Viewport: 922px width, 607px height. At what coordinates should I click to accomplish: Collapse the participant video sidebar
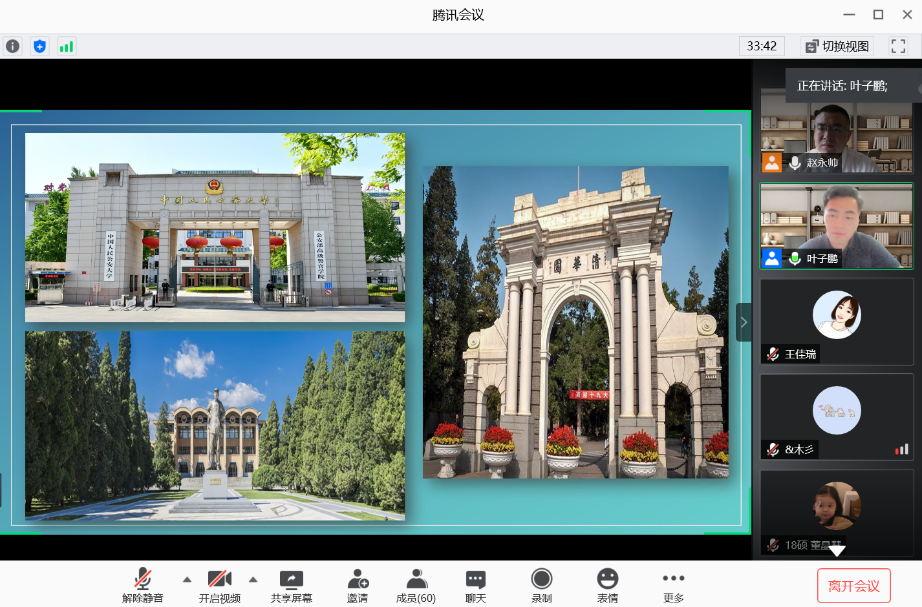point(744,322)
